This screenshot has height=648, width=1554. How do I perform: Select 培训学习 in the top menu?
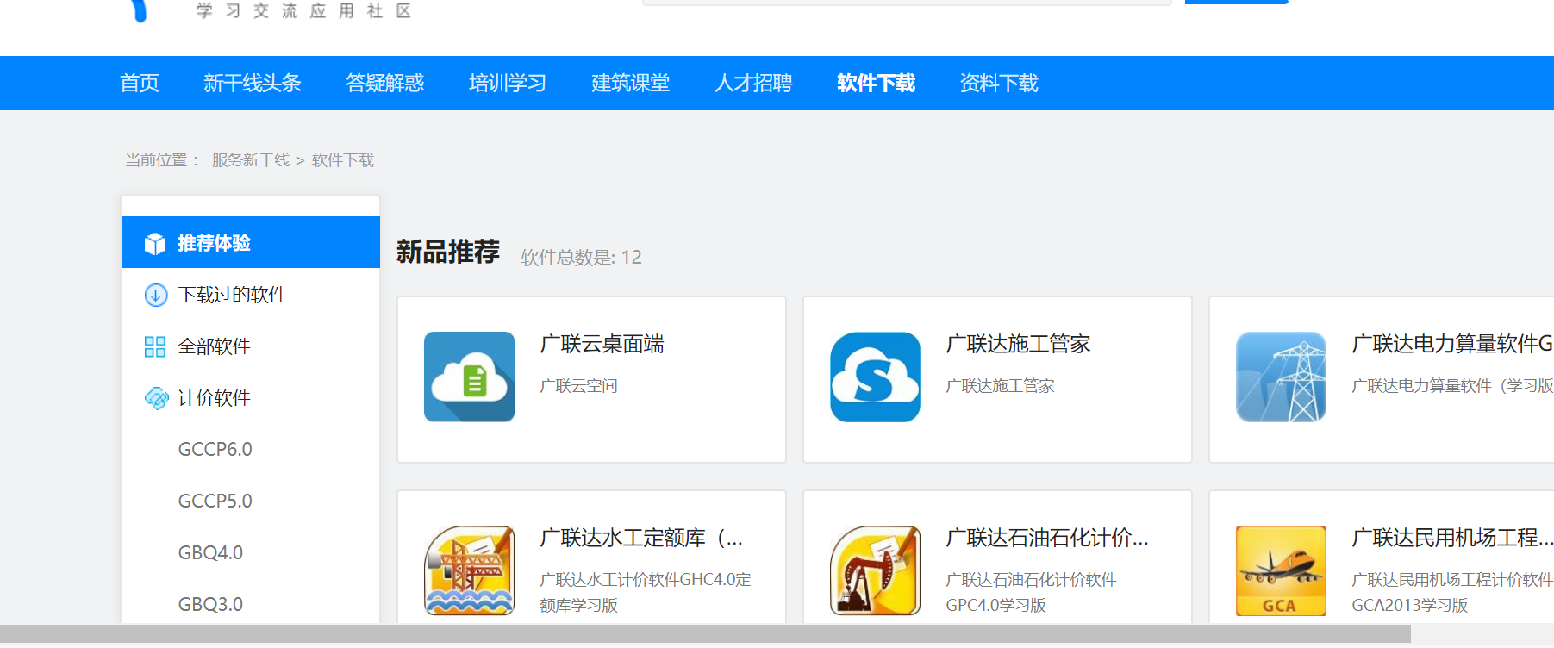508,83
